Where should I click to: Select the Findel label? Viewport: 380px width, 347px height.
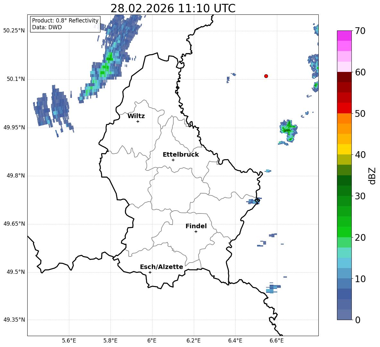(196, 226)
